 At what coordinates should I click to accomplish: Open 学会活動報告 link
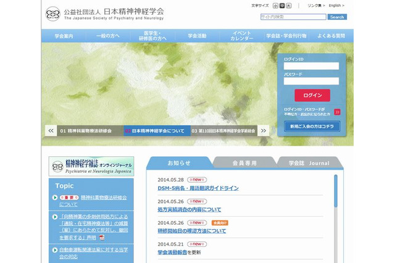pos(172,253)
